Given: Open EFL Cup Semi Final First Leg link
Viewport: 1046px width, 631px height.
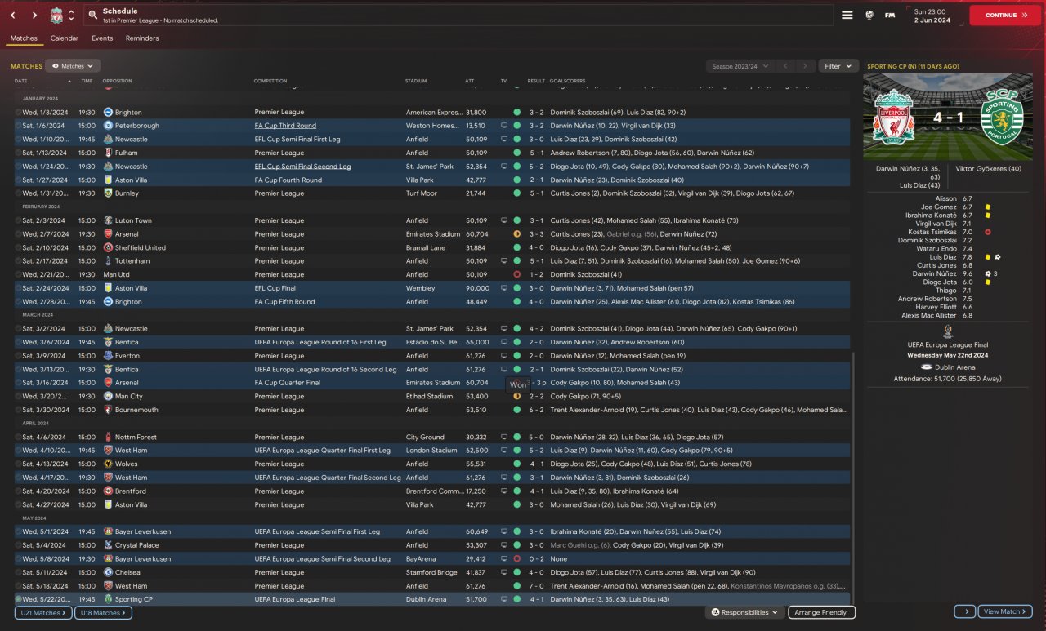Looking at the screenshot, I should coord(298,140).
